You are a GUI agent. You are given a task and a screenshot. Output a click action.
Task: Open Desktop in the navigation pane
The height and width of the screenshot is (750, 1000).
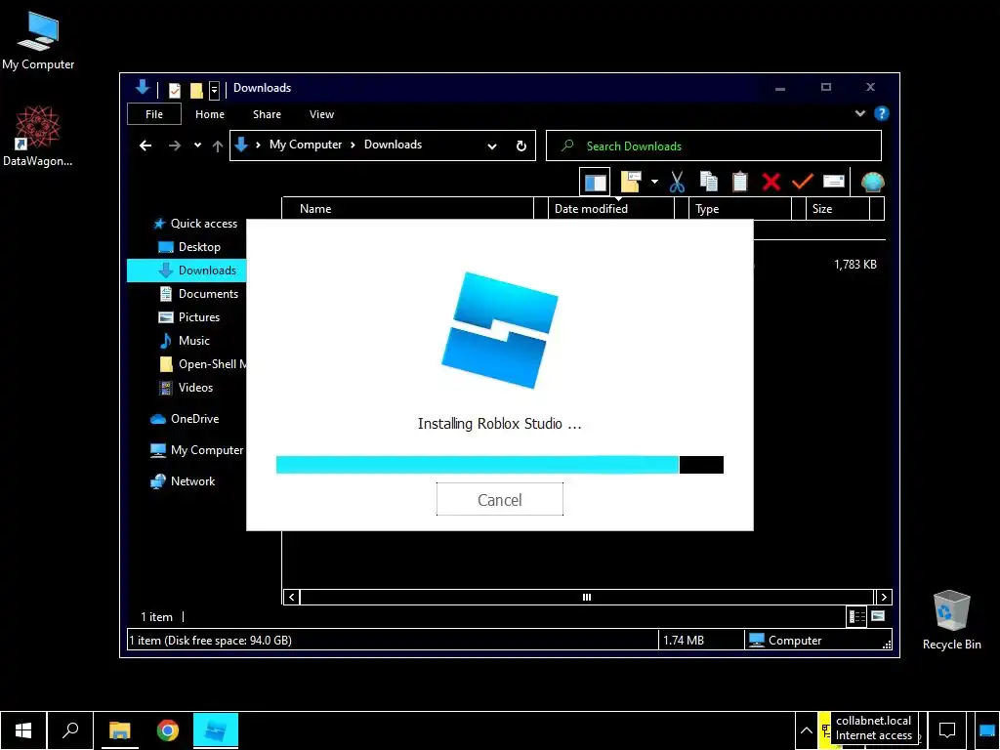(189, 247)
